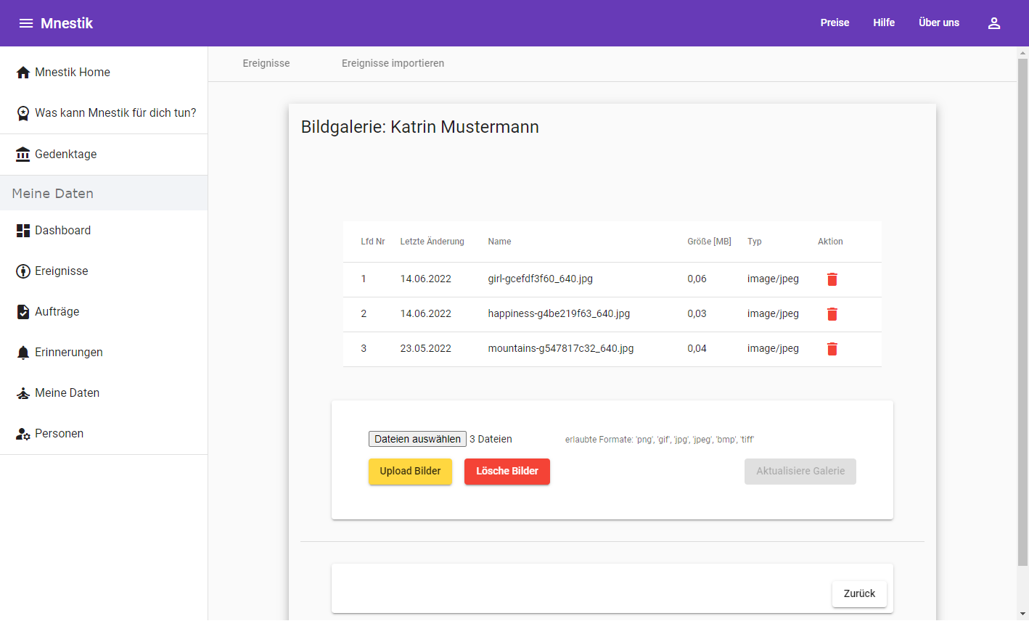Click the Personen settings icon
Image resolution: width=1029 pixels, height=621 pixels.
23,434
